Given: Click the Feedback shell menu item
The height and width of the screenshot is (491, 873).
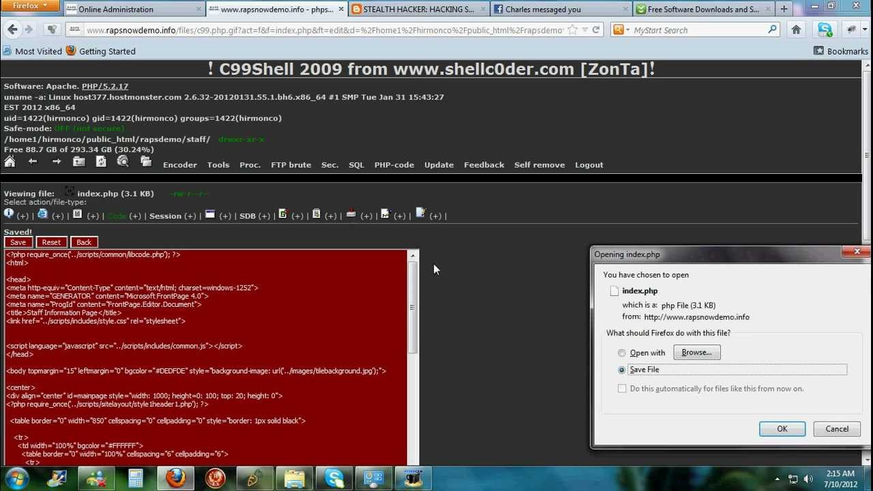Looking at the screenshot, I should coord(484,165).
